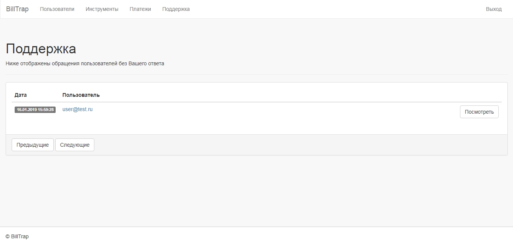The image size is (513, 245).
Task: Click the Дата column header
Action: [x=21, y=95]
